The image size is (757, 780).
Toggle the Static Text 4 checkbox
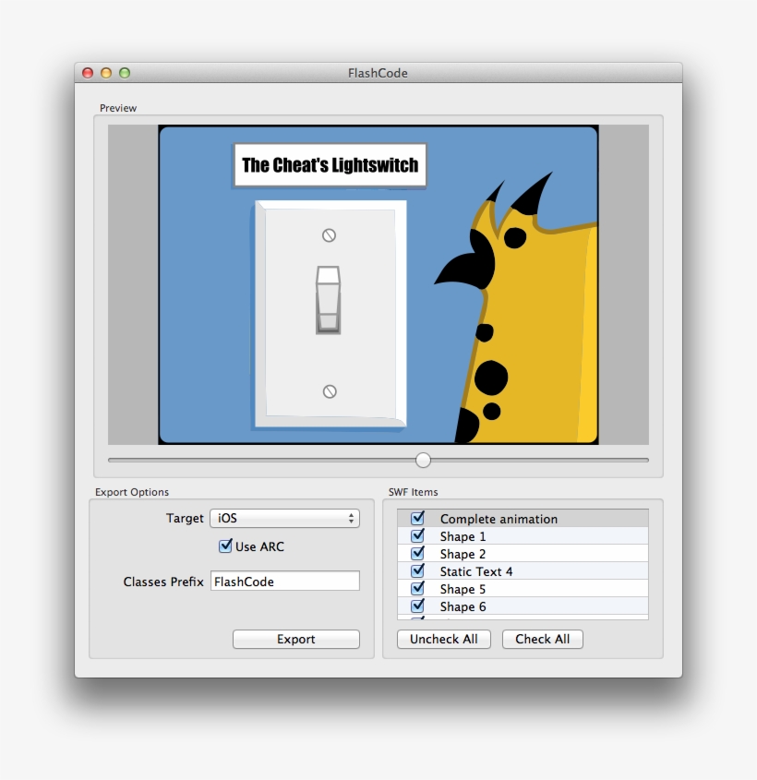coord(418,570)
